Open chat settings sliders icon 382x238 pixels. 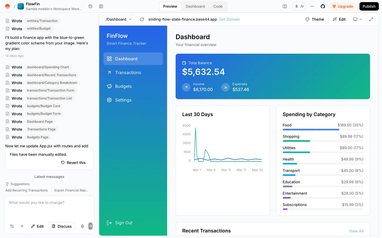tap(12, 226)
